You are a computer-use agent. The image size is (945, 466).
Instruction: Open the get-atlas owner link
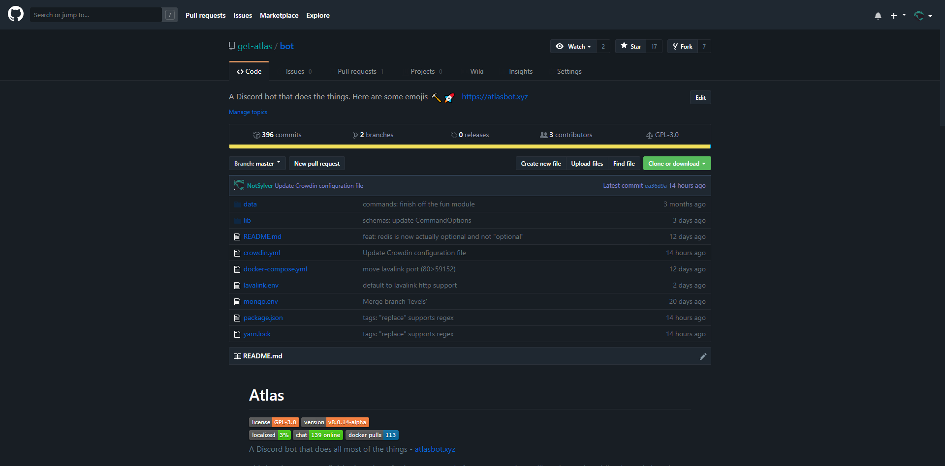tap(254, 46)
